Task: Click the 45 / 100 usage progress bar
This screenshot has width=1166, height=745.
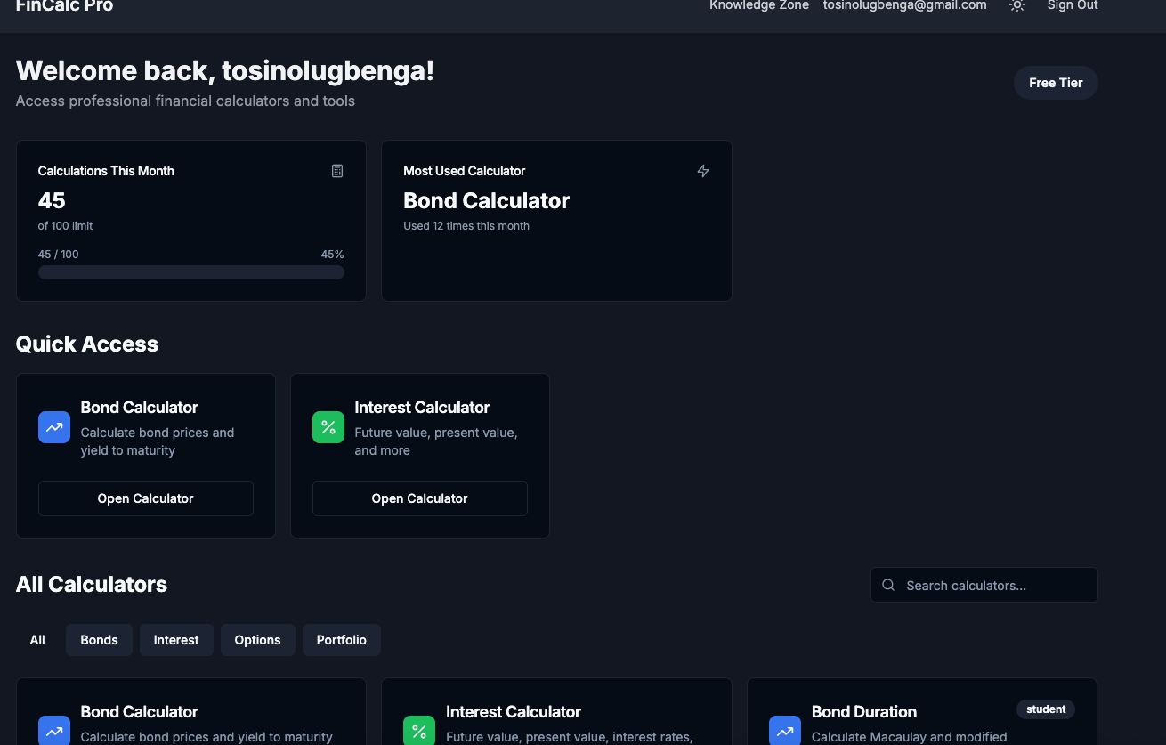Action: point(191,272)
